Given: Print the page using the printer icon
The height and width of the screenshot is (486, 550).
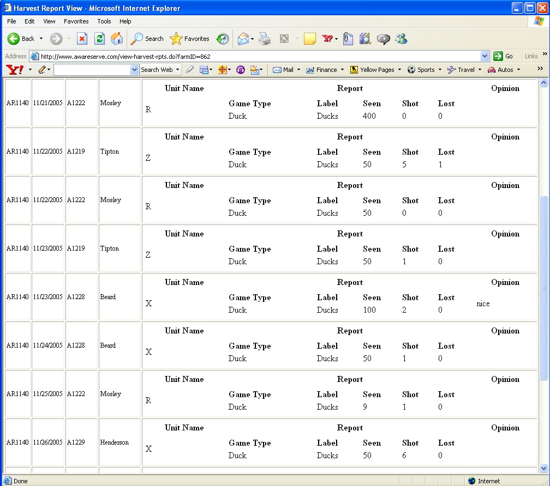Looking at the screenshot, I should pos(265,39).
